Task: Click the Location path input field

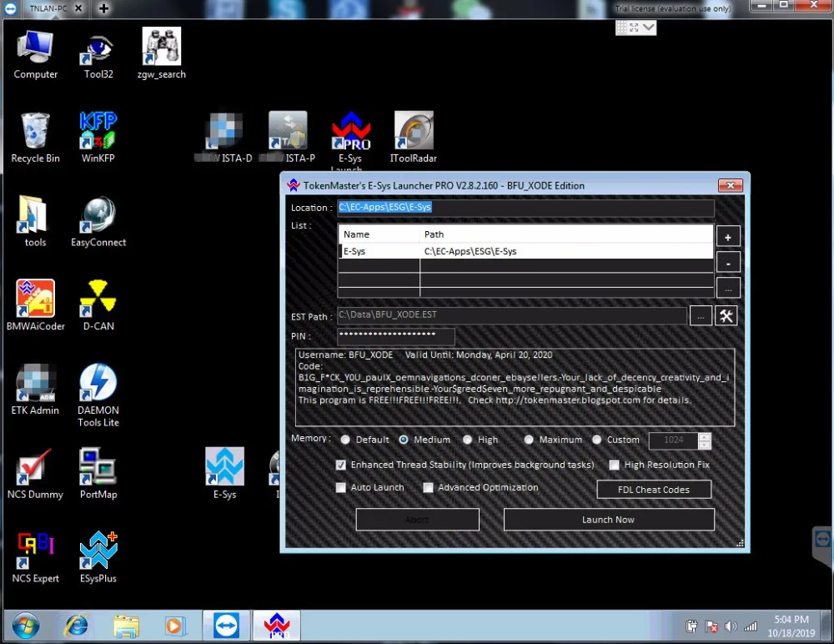Action: (x=525, y=208)
